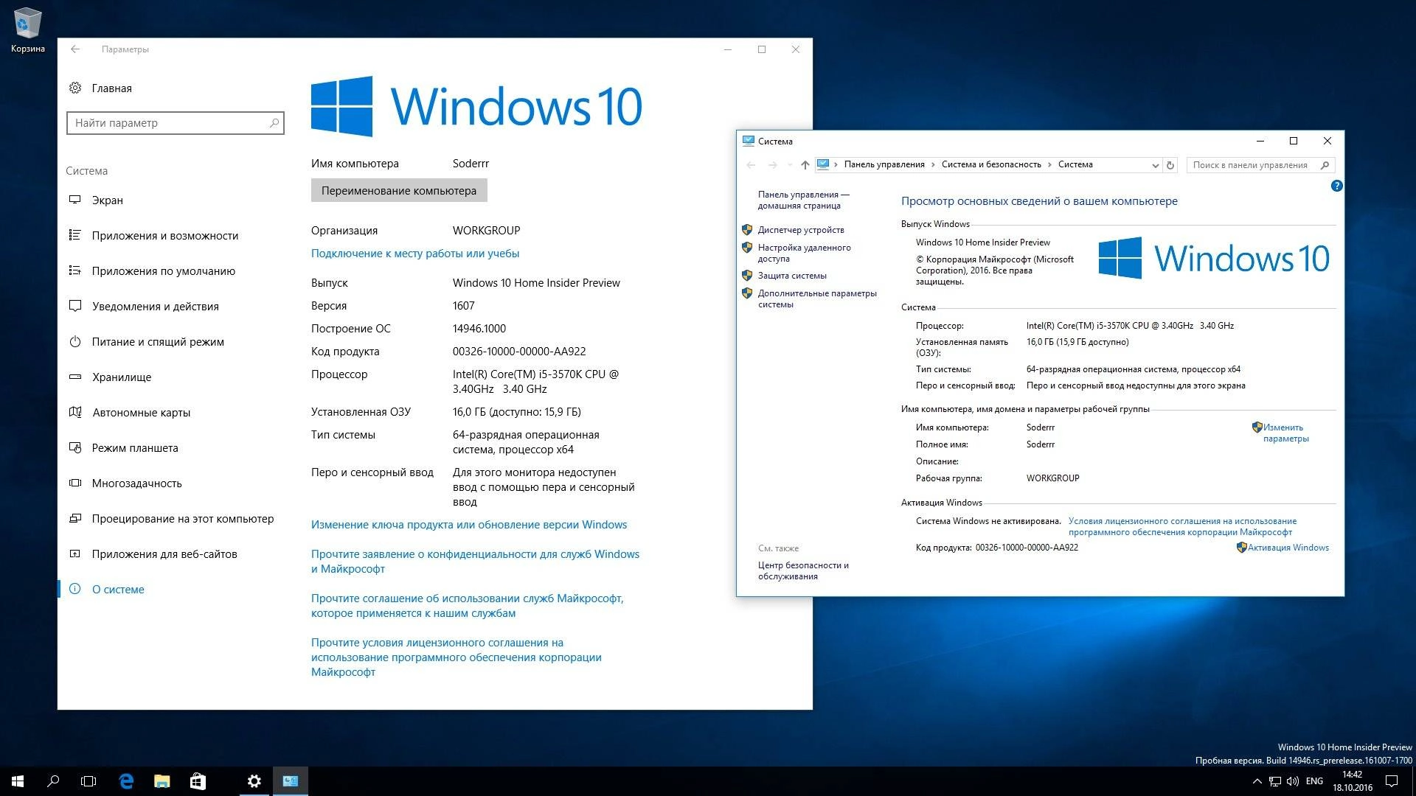Show hidden tray icons chevron
1416x796 pixels.
click(1257, 781)
